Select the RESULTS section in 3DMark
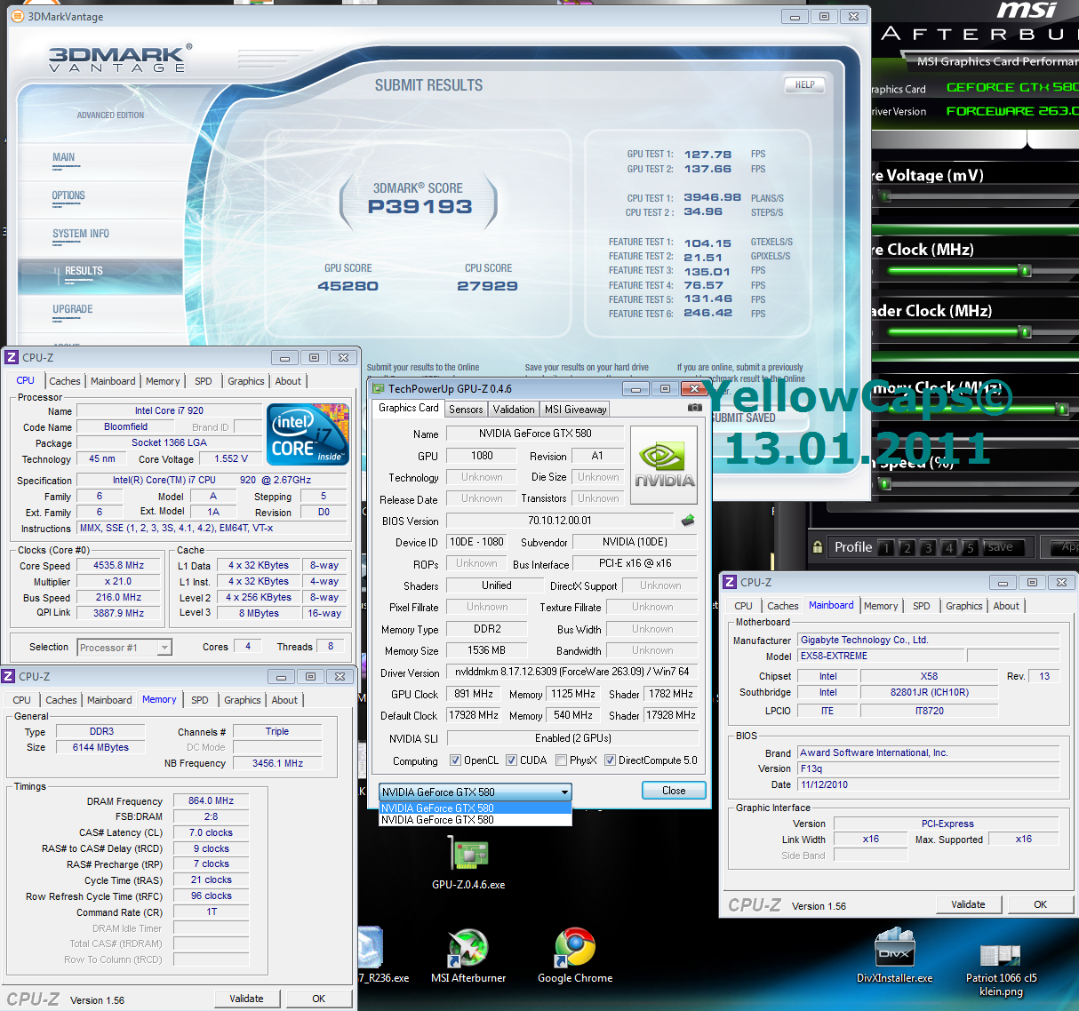This screenshot has width=1079, height=1011. [x=100, y=275]
